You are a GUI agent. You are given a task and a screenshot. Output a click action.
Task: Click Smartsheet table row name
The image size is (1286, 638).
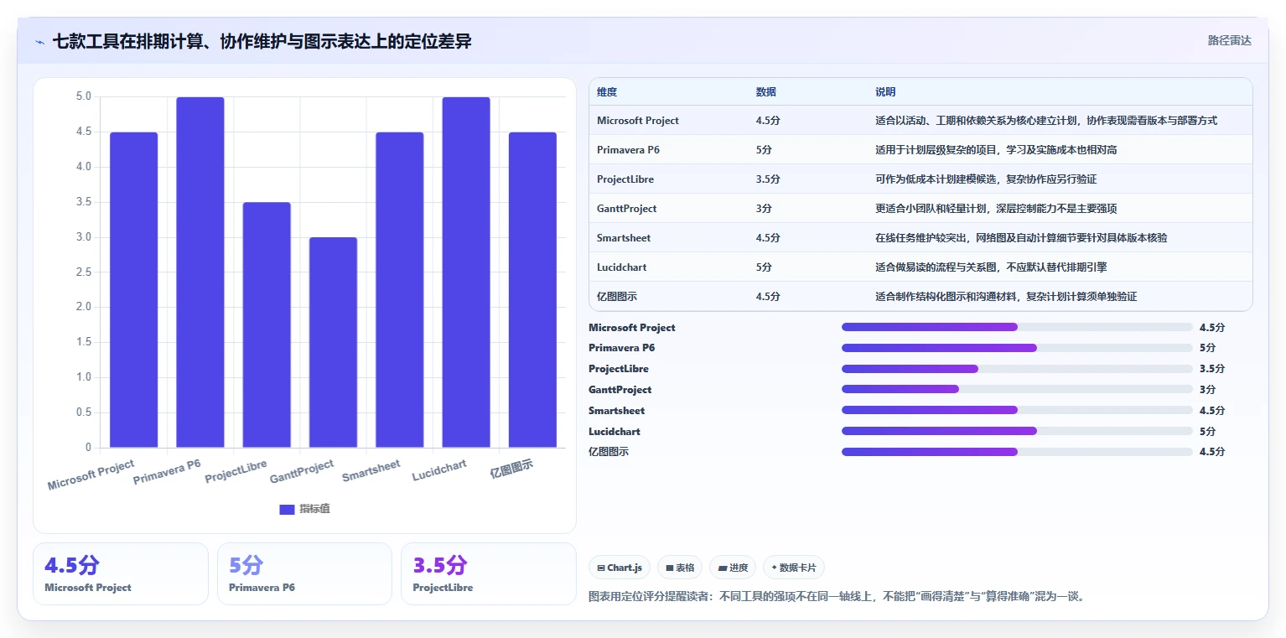624,238
